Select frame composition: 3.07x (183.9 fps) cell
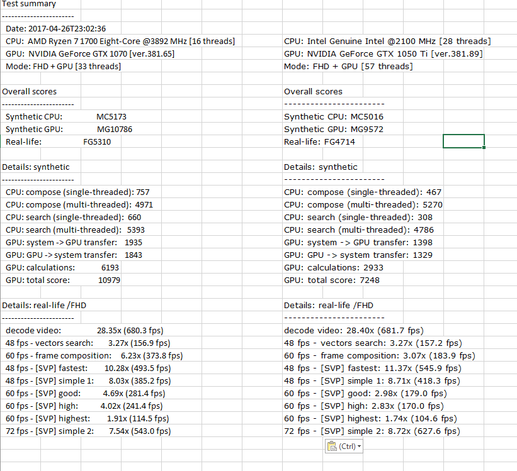This screenshot has width=517, height=471. tap(380, 356)
